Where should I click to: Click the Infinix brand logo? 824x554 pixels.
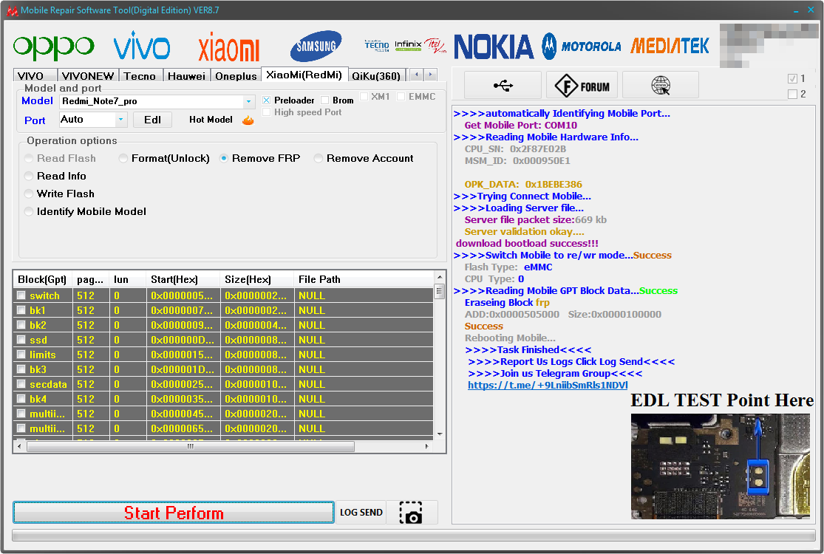408,46
